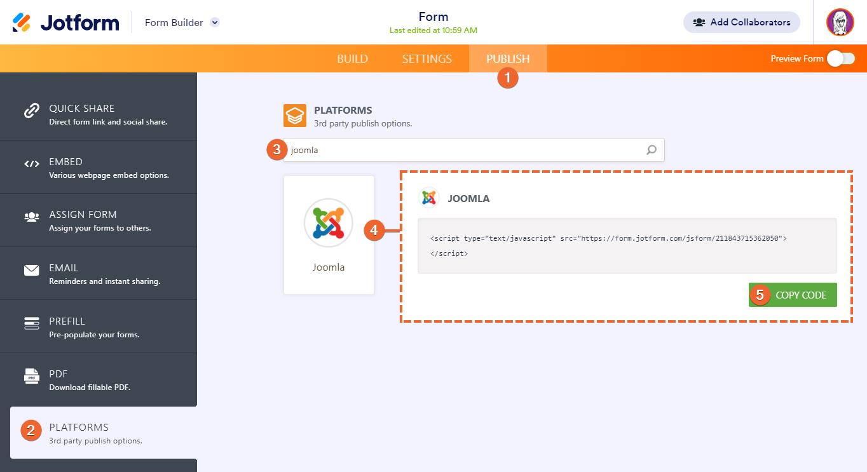Switch to the SETTINGS tab
The image size is (867, 472).
pyautogui.click(x=427, y=58)
